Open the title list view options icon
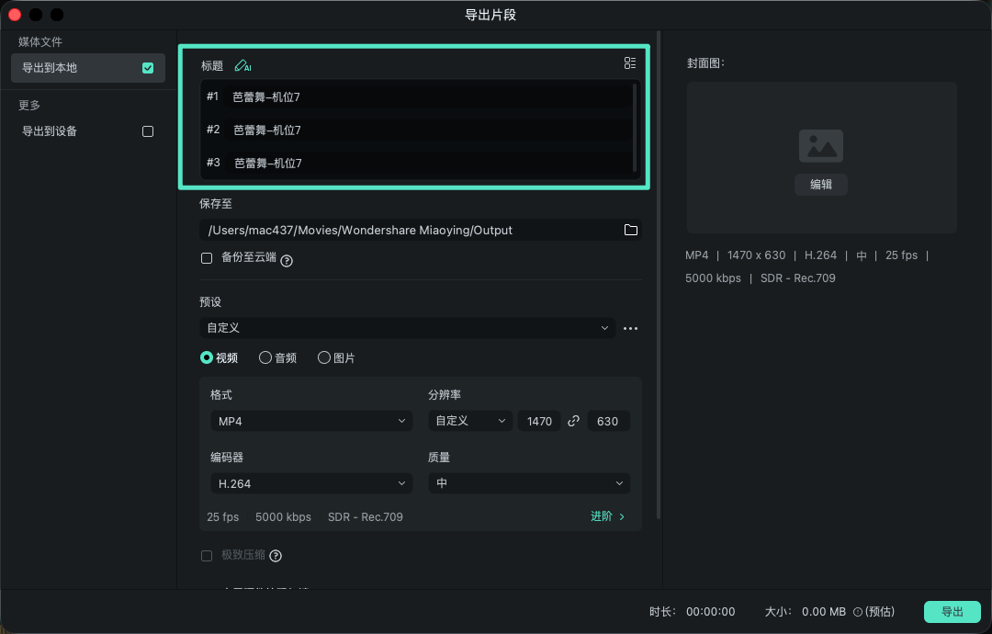 630,62
